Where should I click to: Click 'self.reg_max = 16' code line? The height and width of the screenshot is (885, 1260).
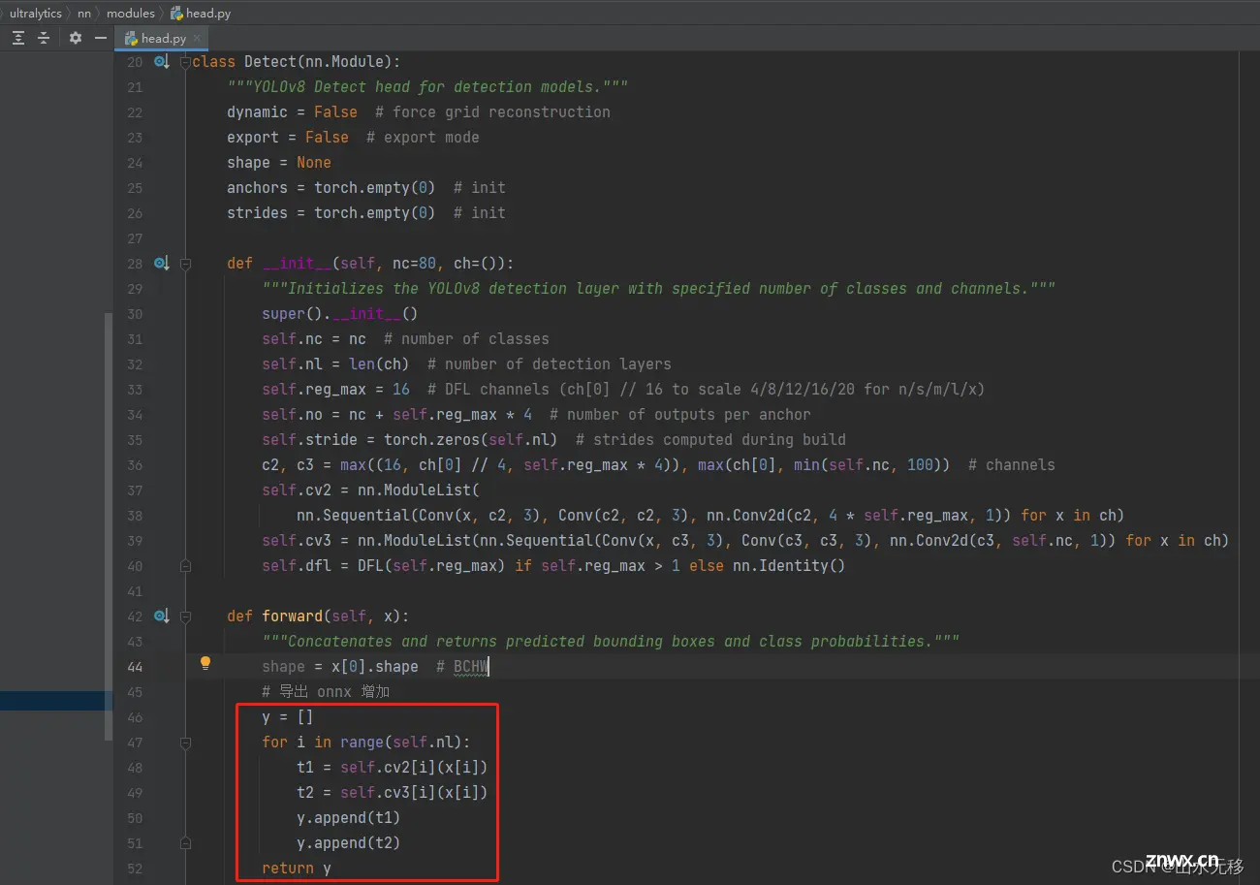pos(623,390)
